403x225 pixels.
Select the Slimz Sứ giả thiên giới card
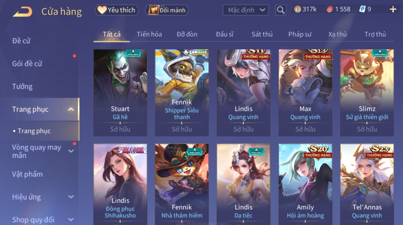pos(367,93)
